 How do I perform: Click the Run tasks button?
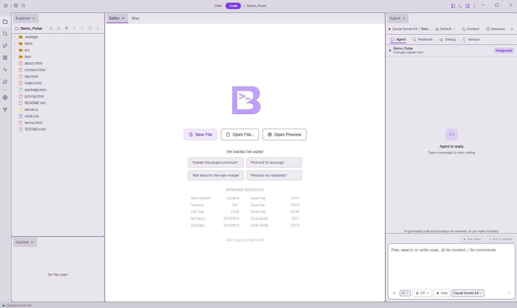[472, 239]
